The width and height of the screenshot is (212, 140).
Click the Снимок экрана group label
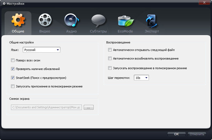[x=19, y=99]
